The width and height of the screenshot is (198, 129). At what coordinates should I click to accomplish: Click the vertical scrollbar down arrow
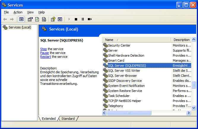coord(194,108)
